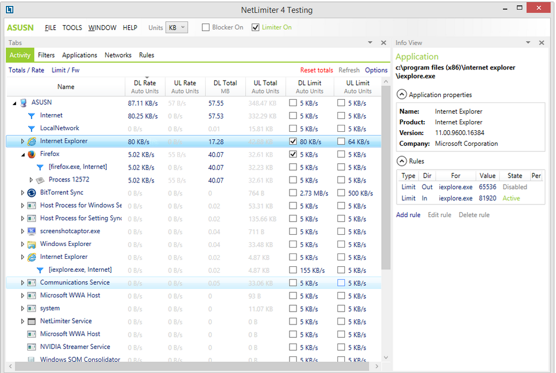Click the Windows Explorer folder icon
This screenshot has width=556, height=373.
31,244
